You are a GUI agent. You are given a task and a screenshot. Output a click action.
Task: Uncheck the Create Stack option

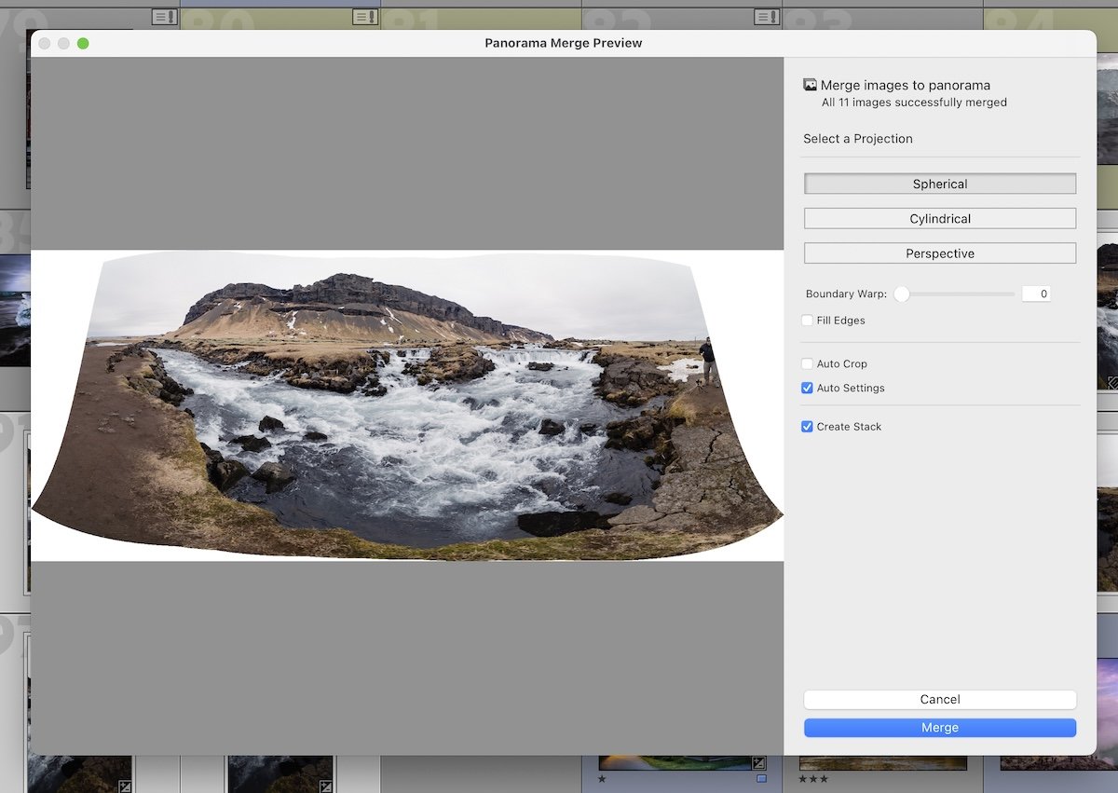click(807, 426)
